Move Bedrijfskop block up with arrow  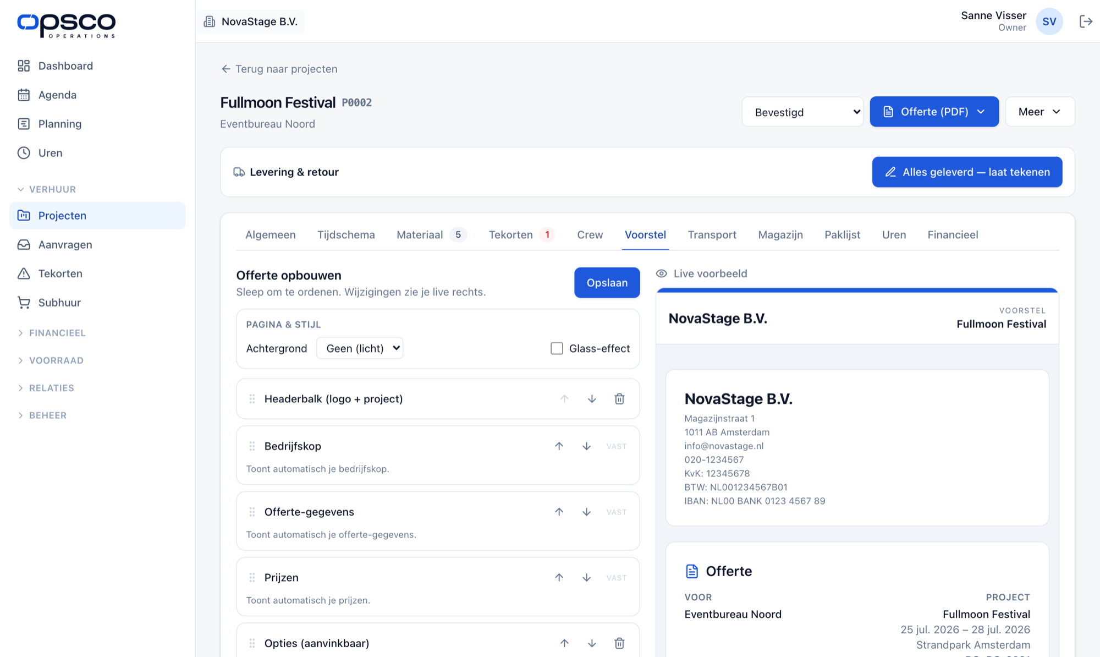click(x=559, y=446)
